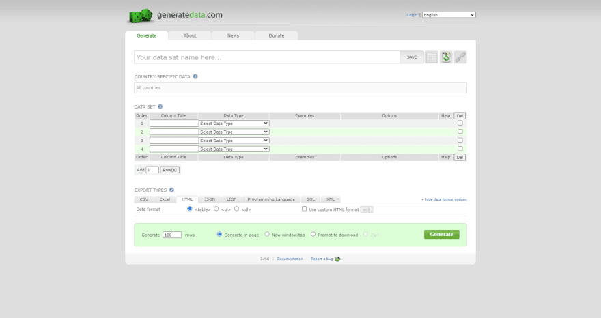Screen dimensions: 601x318
Task: Click the green dice logo
Action: coord(141,16)
